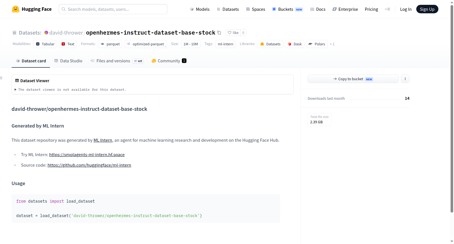The height and width of the screenshot is (244, 454).
Task: Open the Pricing page
Action: pos(371,9)
